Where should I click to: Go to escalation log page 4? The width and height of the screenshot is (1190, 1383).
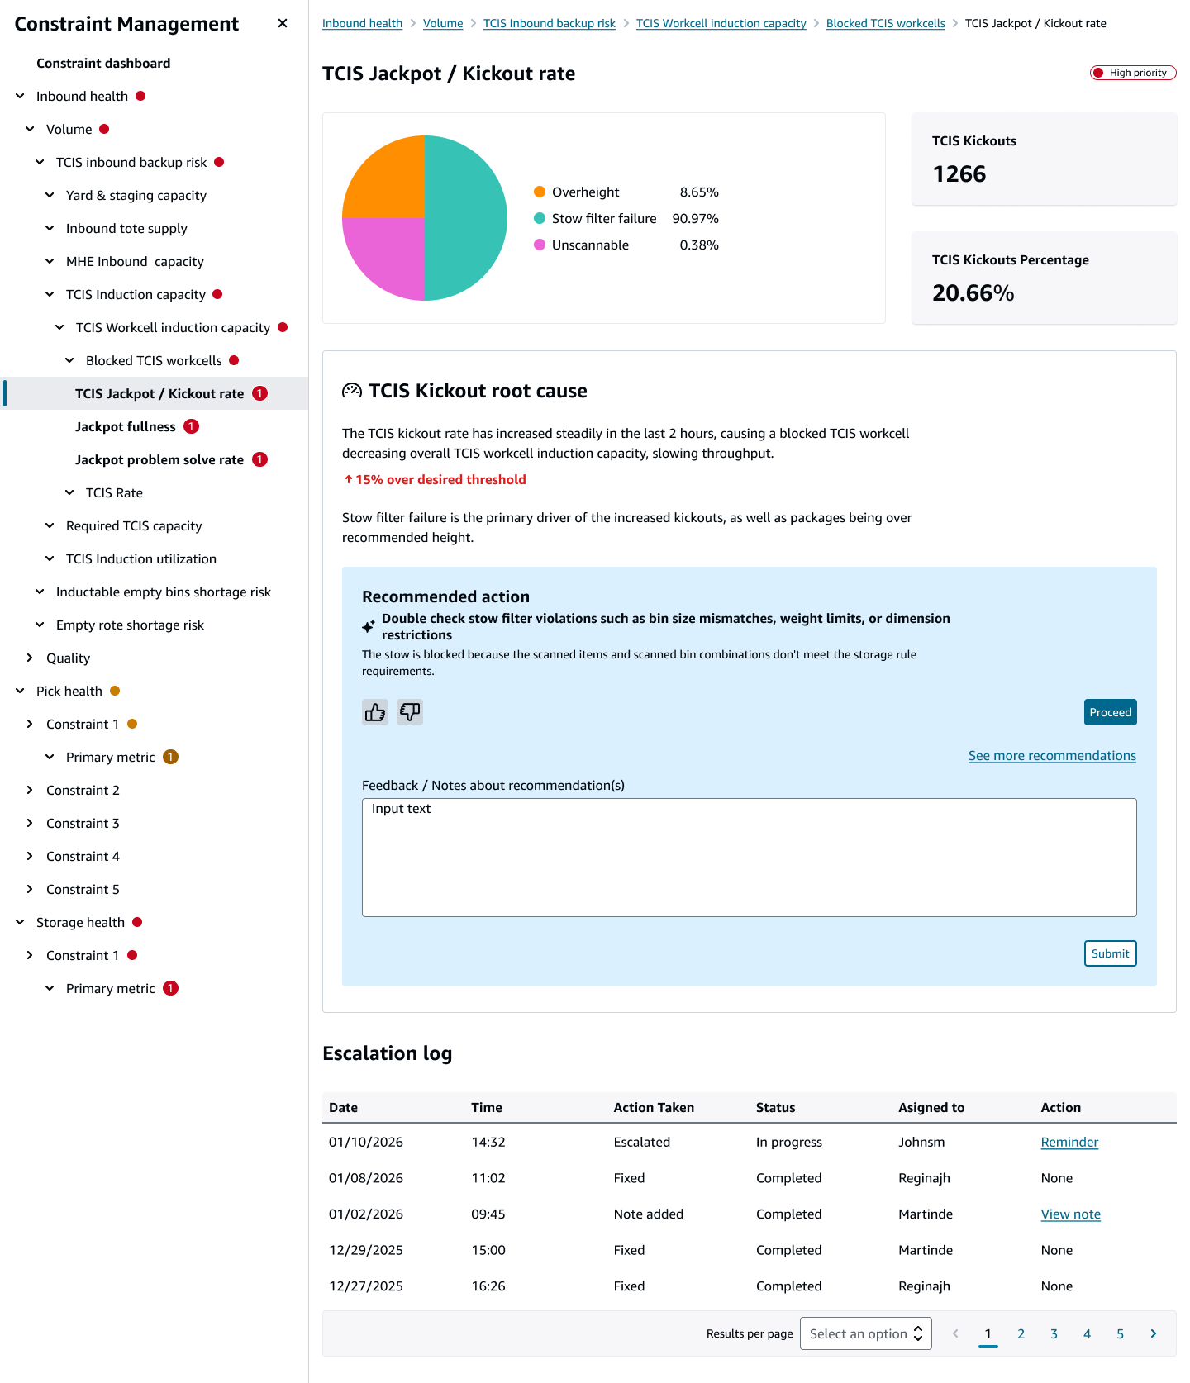(x=1088, y=1333)
